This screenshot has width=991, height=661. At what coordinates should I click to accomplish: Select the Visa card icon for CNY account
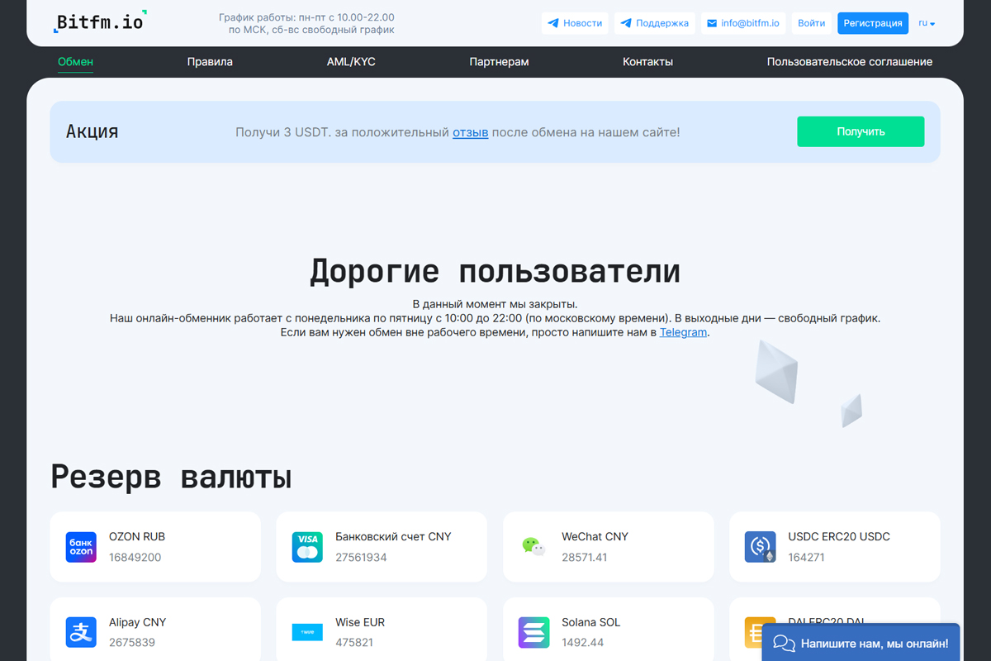click(306, 546)
